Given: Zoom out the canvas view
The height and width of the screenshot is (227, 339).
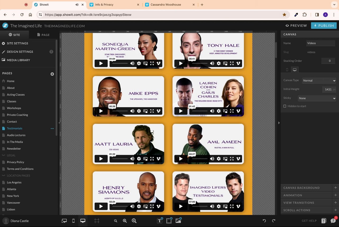Looking at the screenshot, I should click(115, 221).
